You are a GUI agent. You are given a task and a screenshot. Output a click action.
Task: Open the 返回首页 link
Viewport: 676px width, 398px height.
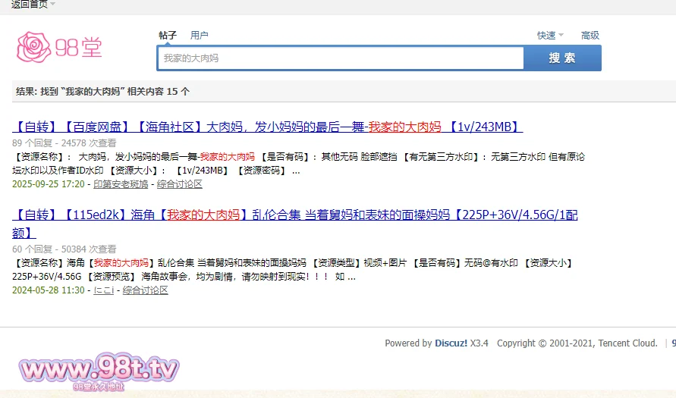(x=29, y=5)
